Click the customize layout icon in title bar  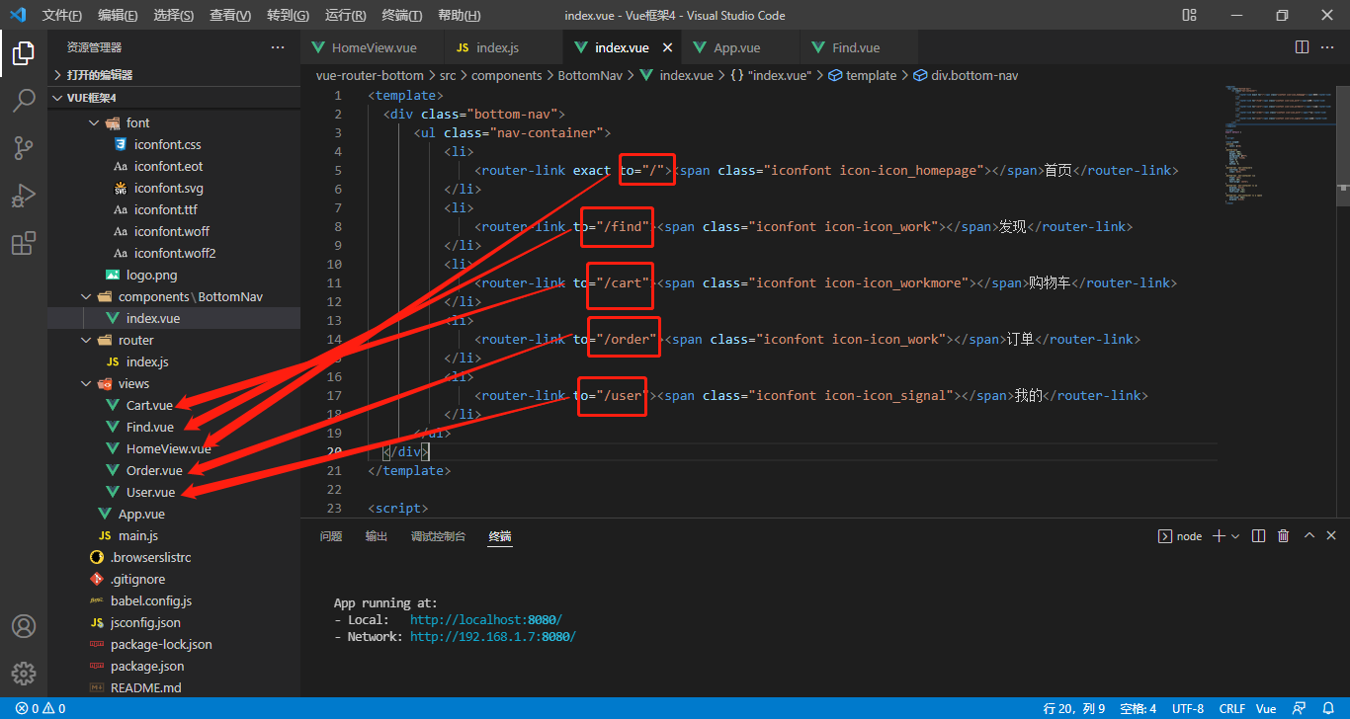pos(1190,16)
